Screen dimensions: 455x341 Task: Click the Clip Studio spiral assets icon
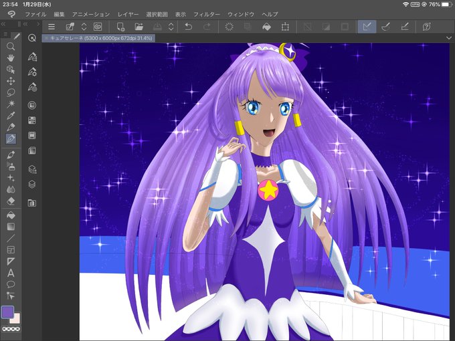pyautogui.click(x=98, y=27)
